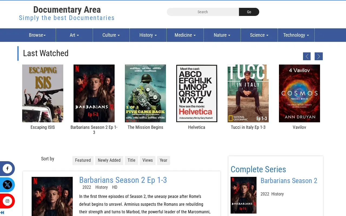The image size is (346, 216).
Task: Open the Facebook share icon
Action: pos(7,169)
